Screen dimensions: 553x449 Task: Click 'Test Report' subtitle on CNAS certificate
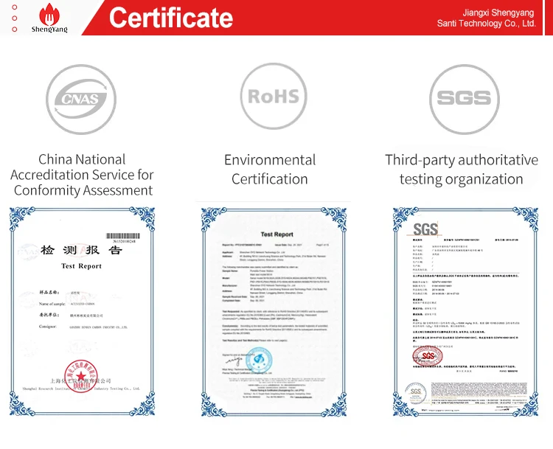coord(81,266)
